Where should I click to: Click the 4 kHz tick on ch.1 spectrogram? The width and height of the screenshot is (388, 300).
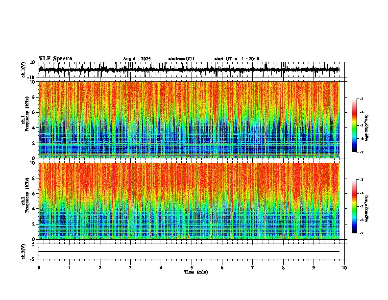click(x=34, y=128)
